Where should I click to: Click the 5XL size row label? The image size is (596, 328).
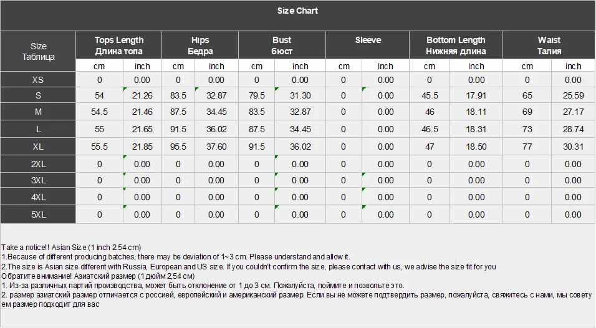[38, 215]
